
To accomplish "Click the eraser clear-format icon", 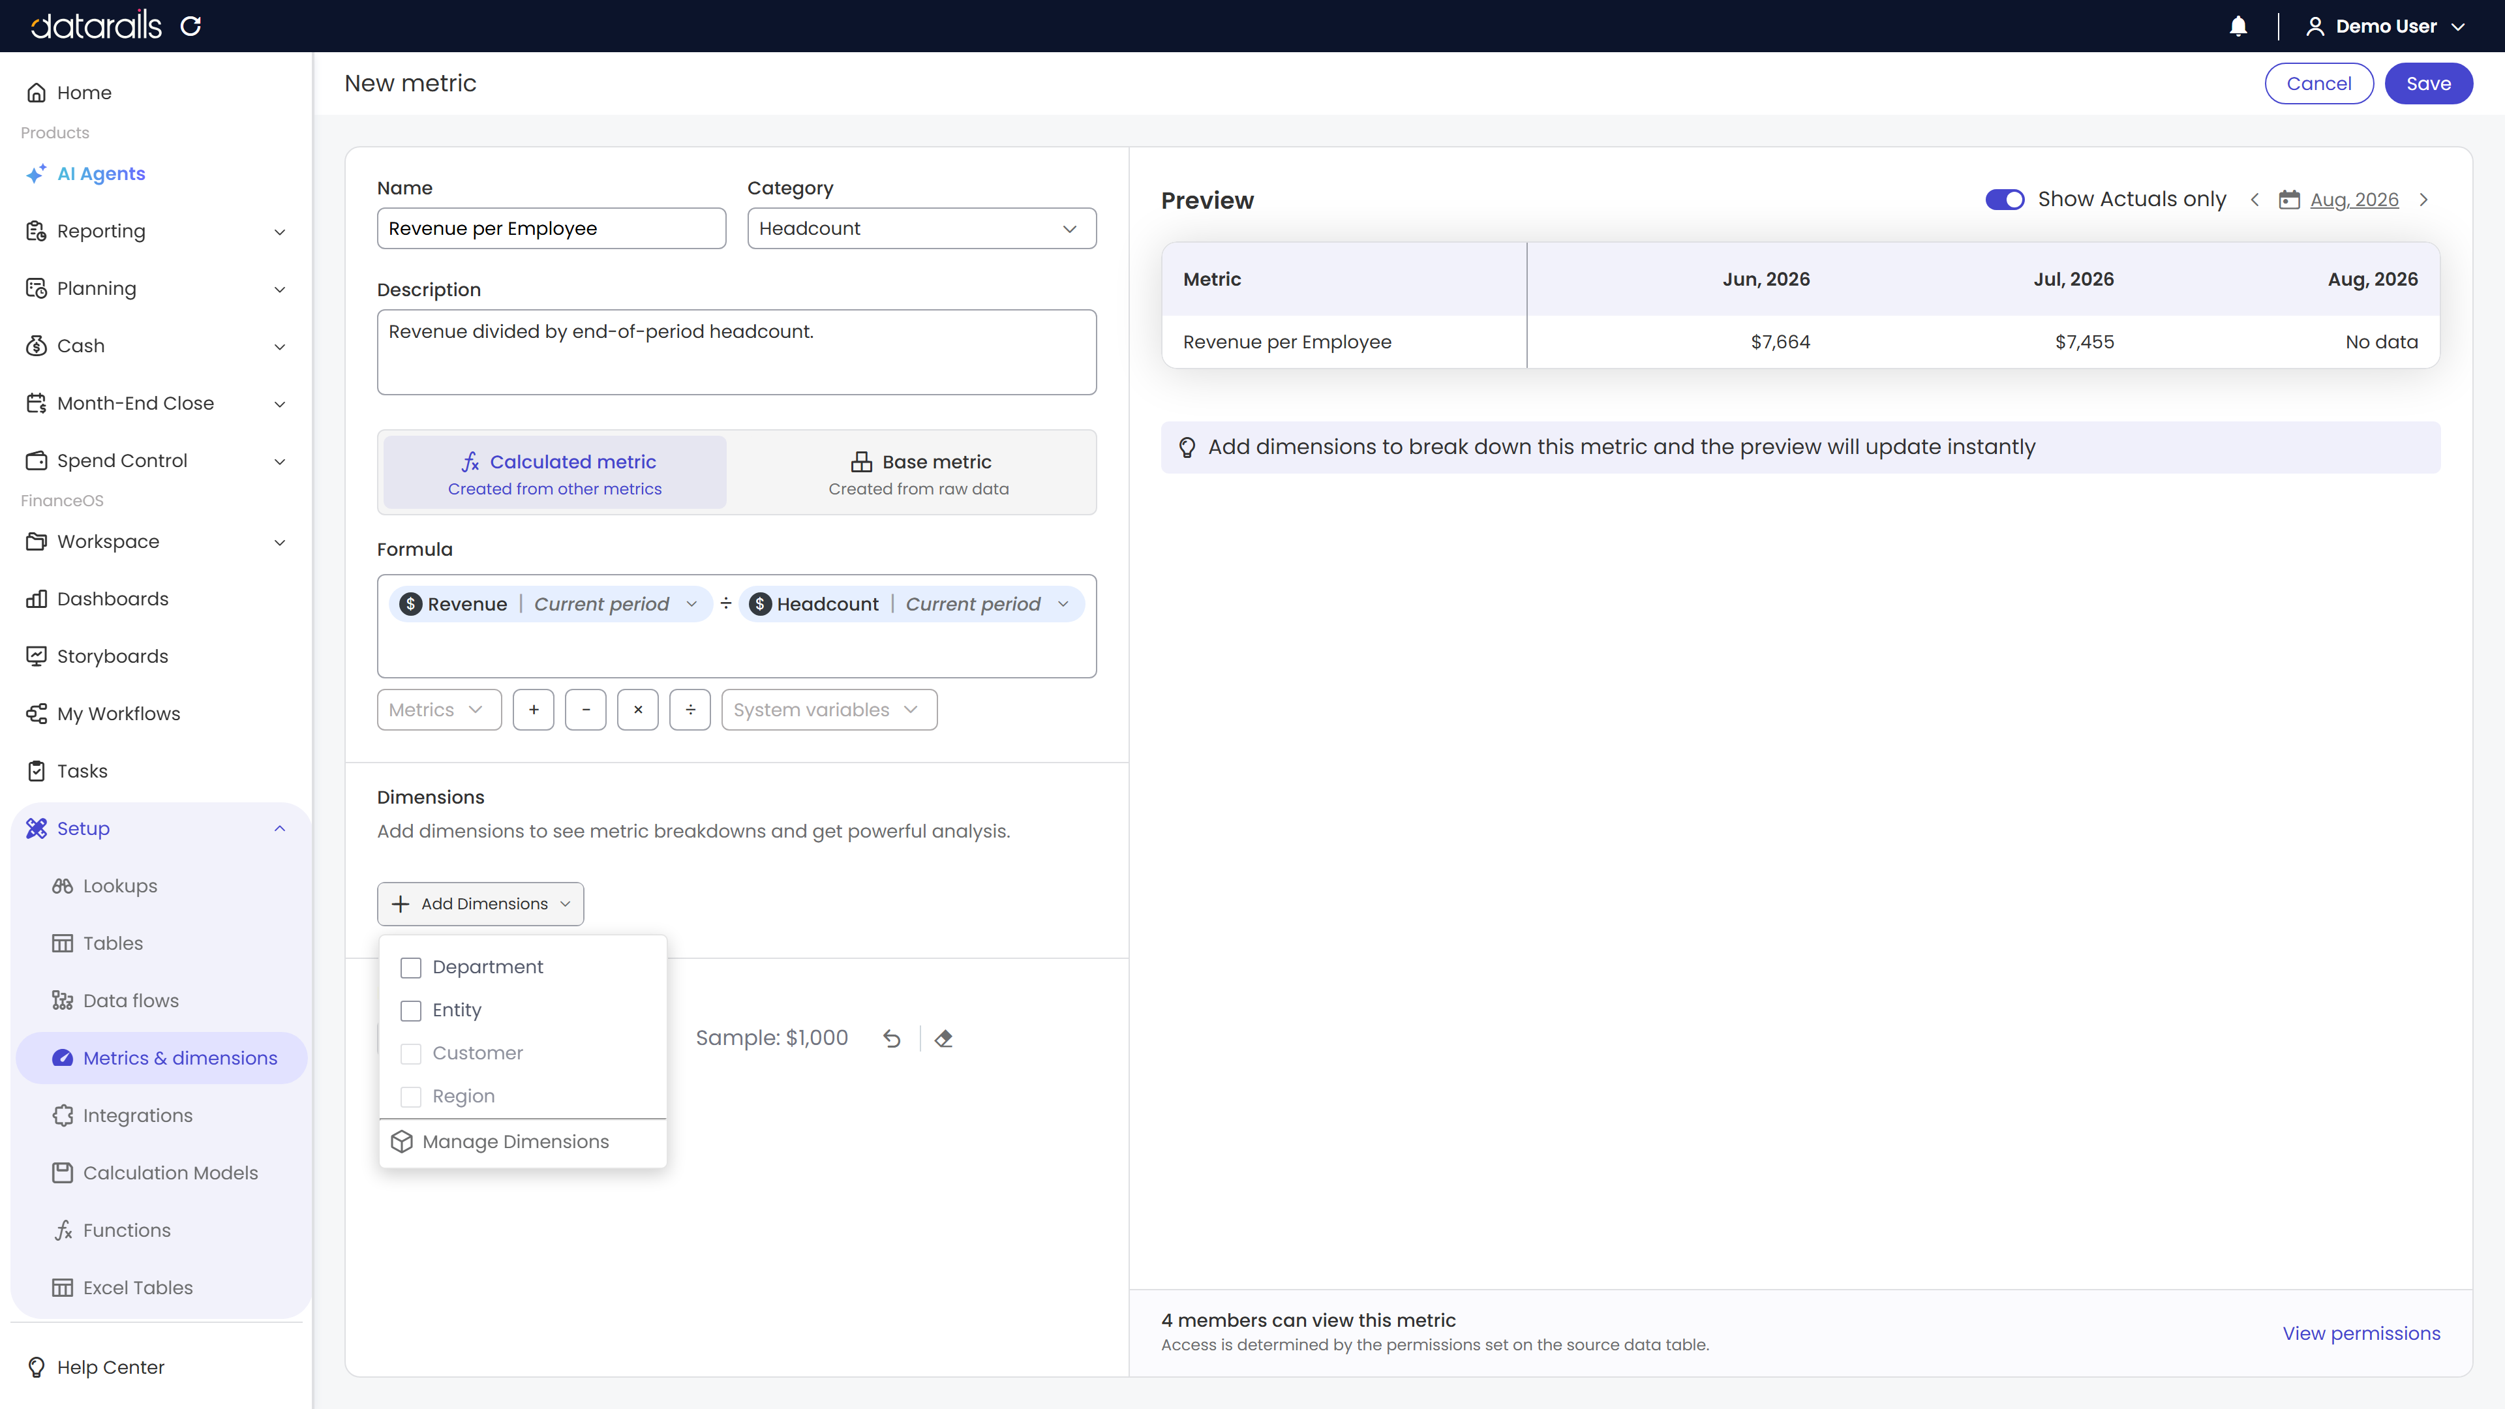I will [943, 1038].
